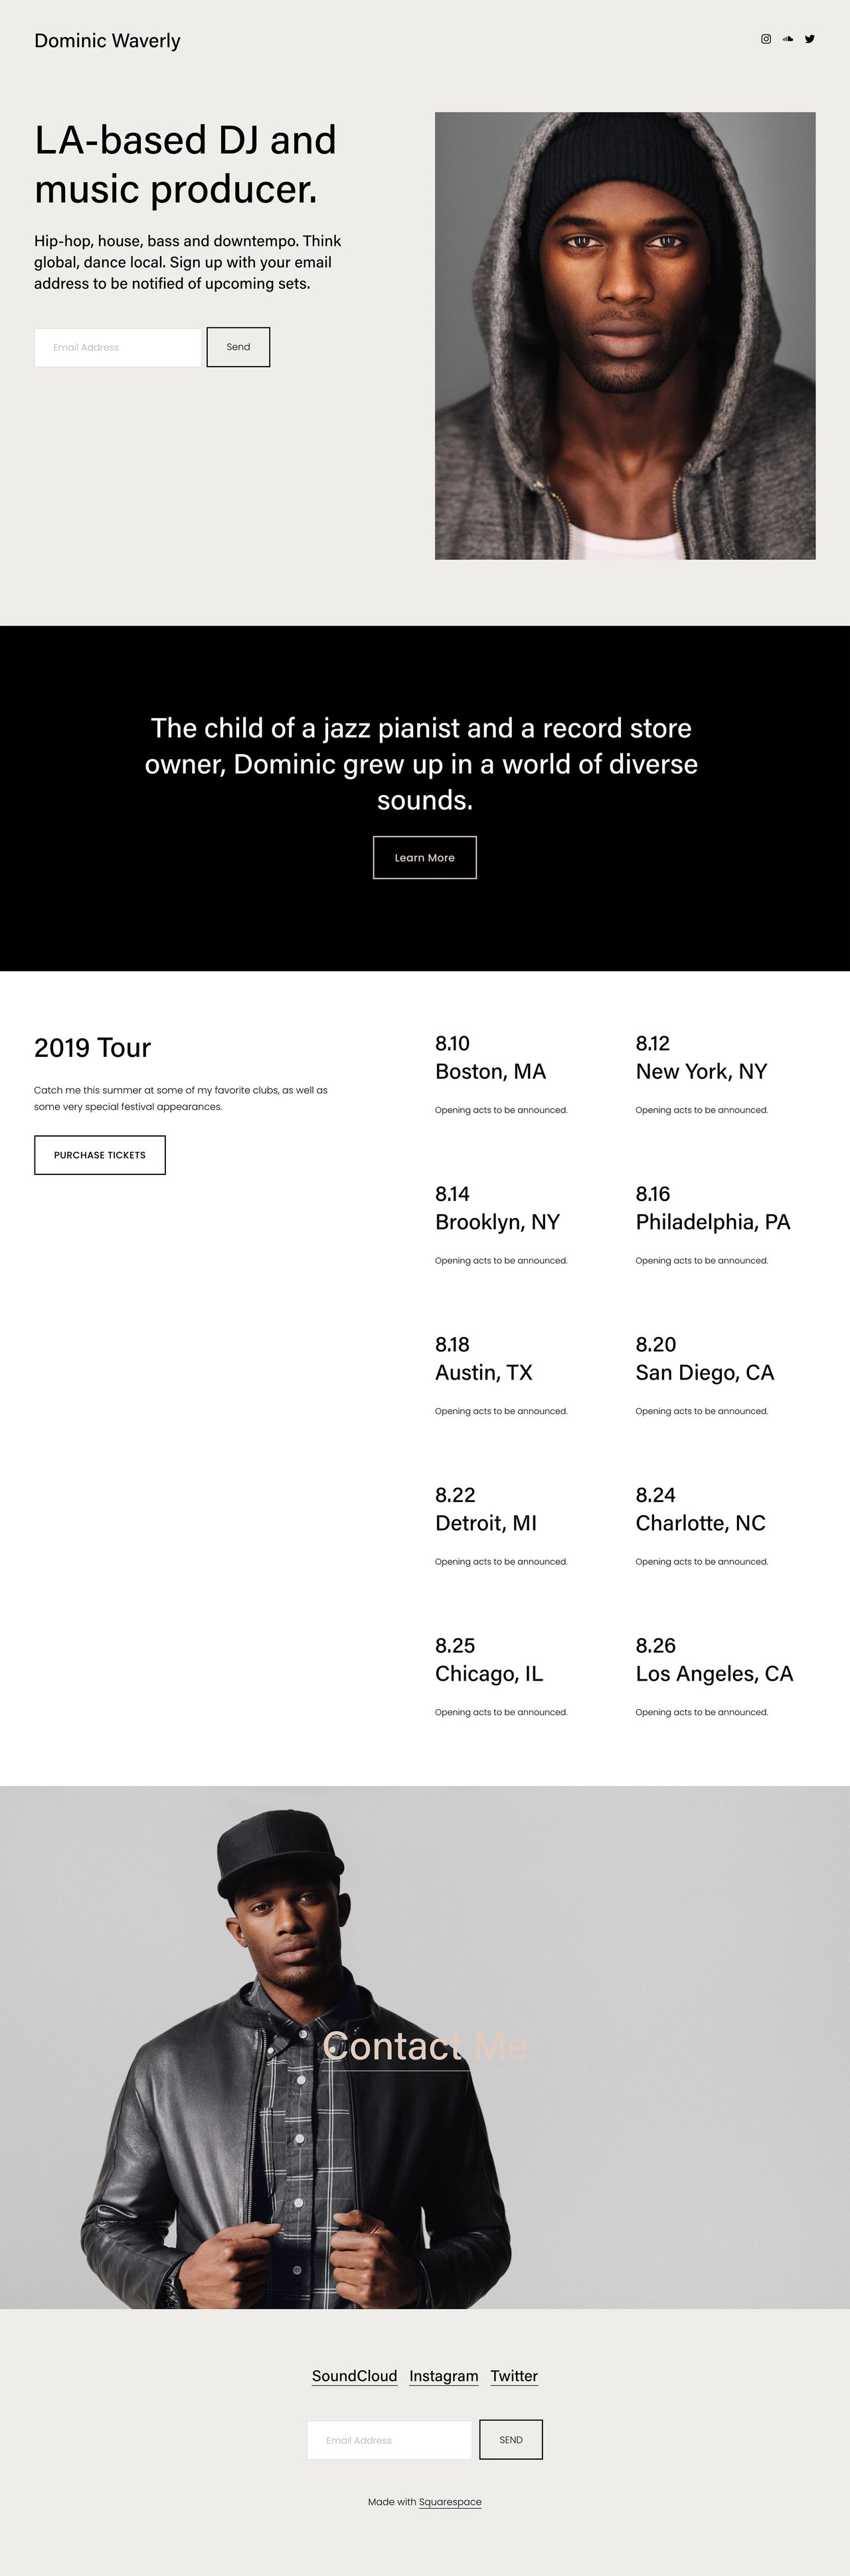Viewport: 850px width, 2576px height.
Task: Click the footer Email Address field
Action: pos(389,2440)
